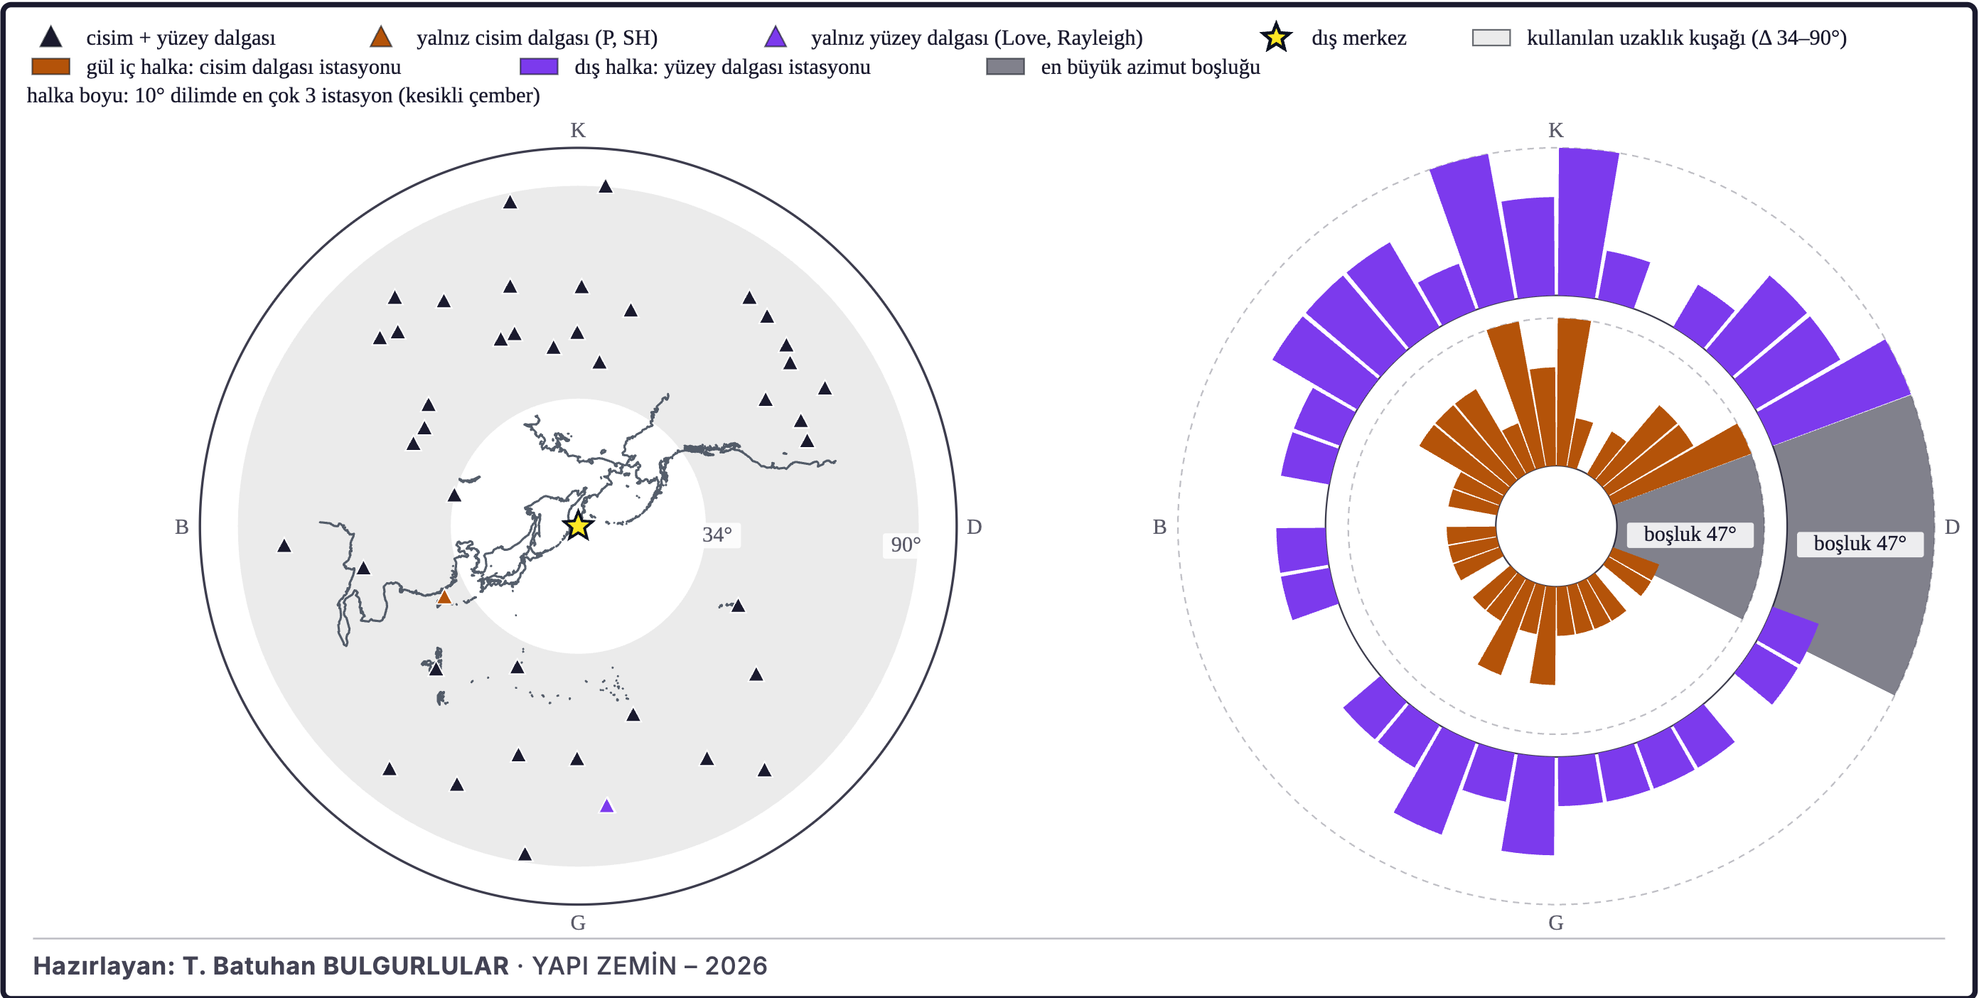Click the dark triangle legend icon for cisim + yüzey dalgası

coord(50,37)
